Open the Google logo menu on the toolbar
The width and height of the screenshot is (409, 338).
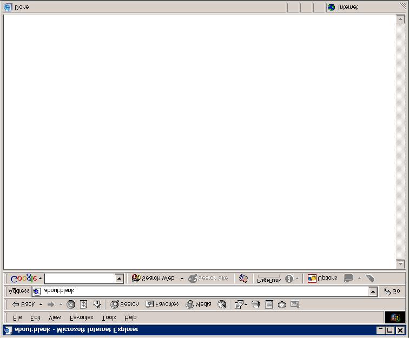click(26, 279)
